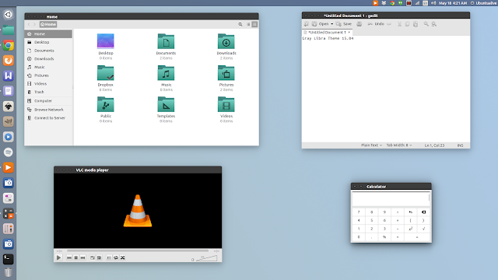Open Terminal from the launcher

[9, 259]
